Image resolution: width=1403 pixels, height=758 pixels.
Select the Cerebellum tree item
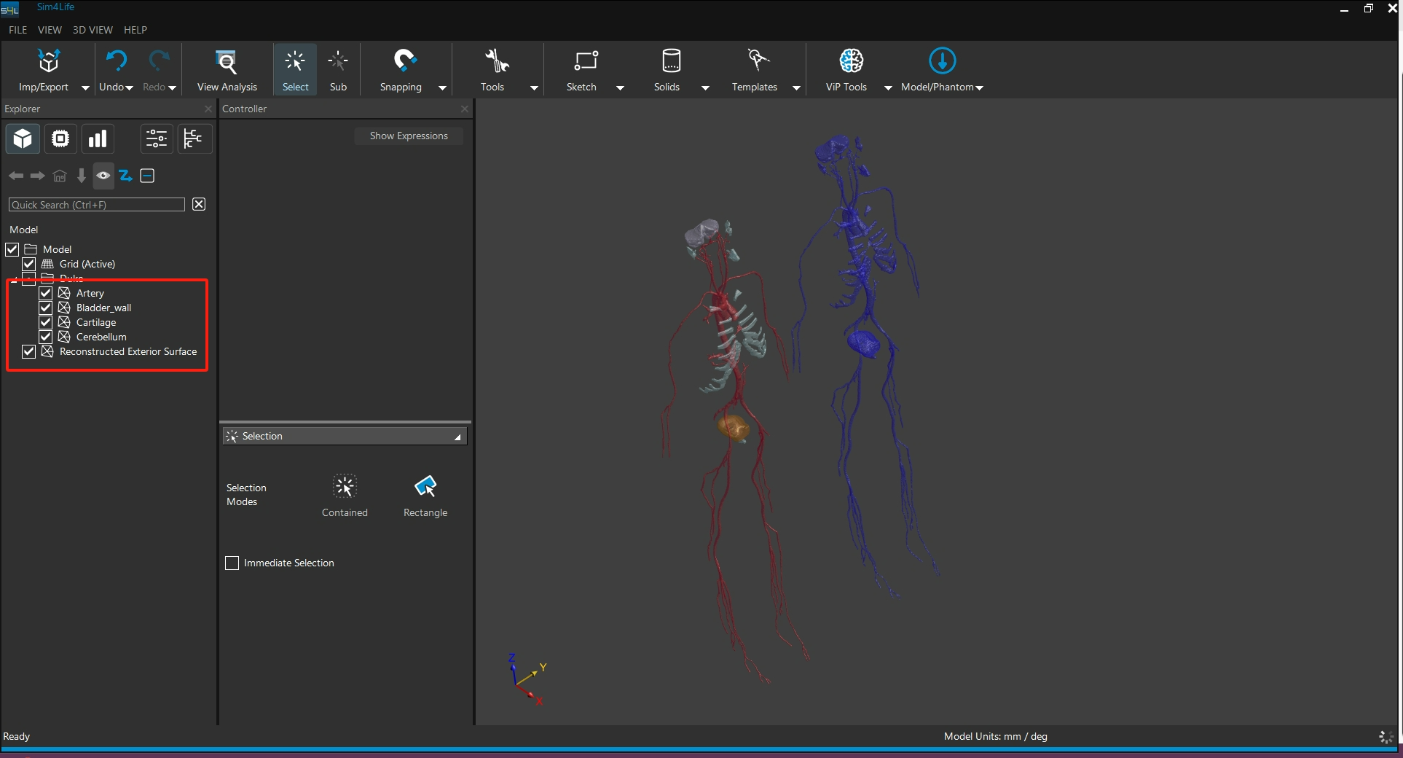101,337
